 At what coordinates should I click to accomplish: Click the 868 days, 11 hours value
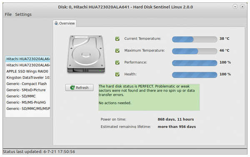pos(176,120)
